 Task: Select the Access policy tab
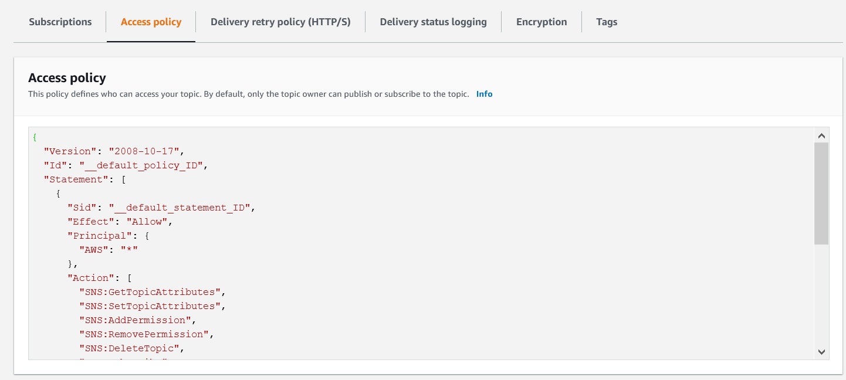151,22
